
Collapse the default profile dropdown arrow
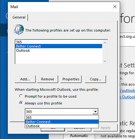tap(95, 111)
